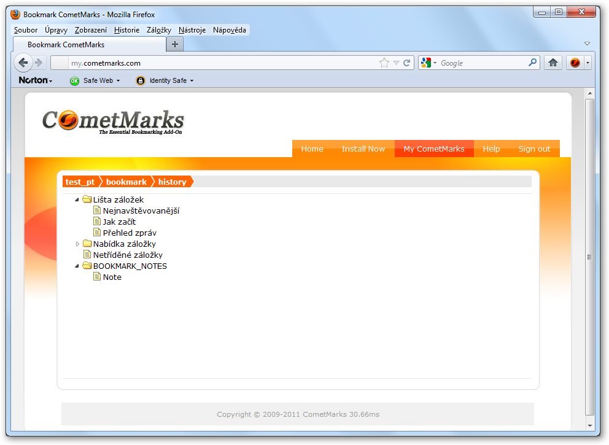
Task: Click the test_pt breadcrumb
Action: point(80,182)
